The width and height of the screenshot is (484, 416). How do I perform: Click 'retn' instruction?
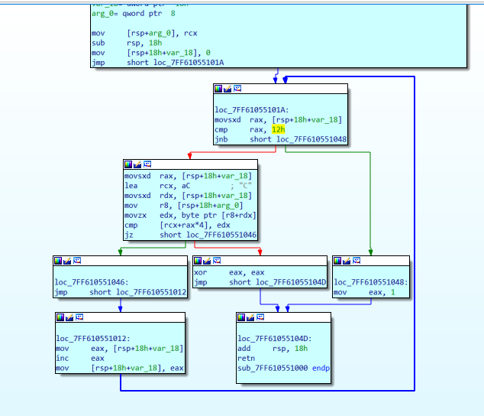pos(247,358)
